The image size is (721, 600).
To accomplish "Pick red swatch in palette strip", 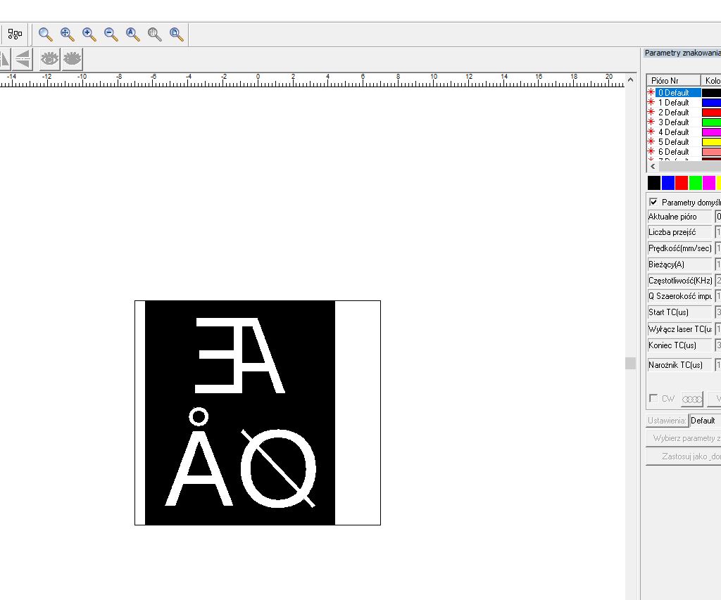I will tap(682, 183).
